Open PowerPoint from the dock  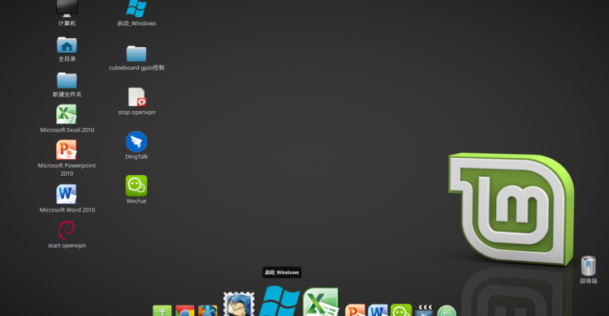356,310
